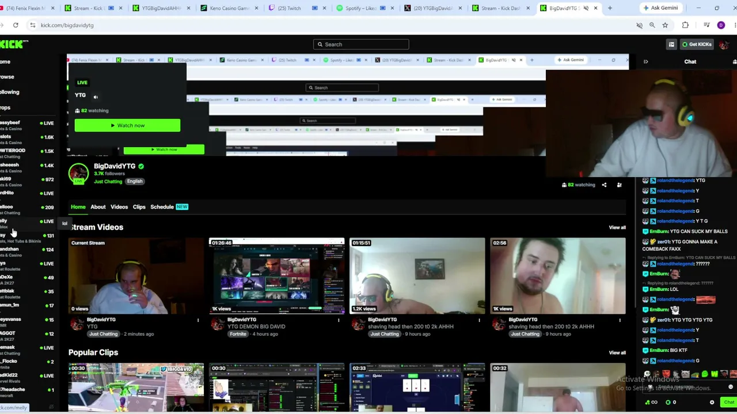The height and width of the screenshot is (414, 737).
Task: Open the Clips channel tab
Action: pyautogui.click(x=139, y=207)
